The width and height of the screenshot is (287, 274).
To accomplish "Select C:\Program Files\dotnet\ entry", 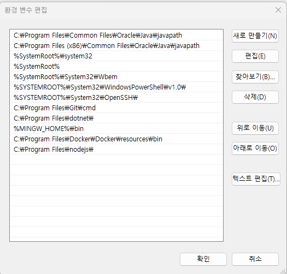I will [x=116, y=118].
